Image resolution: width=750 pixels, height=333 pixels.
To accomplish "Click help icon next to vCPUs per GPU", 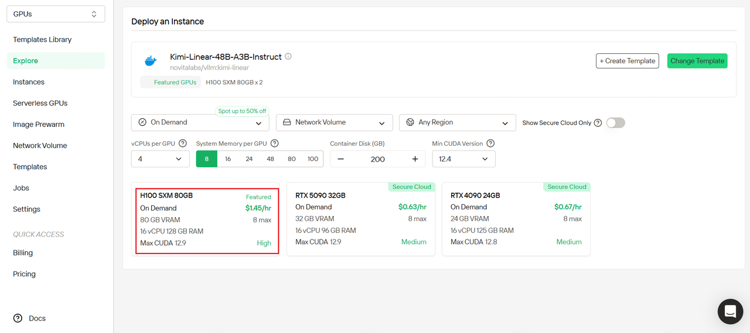I will (183, 143).
